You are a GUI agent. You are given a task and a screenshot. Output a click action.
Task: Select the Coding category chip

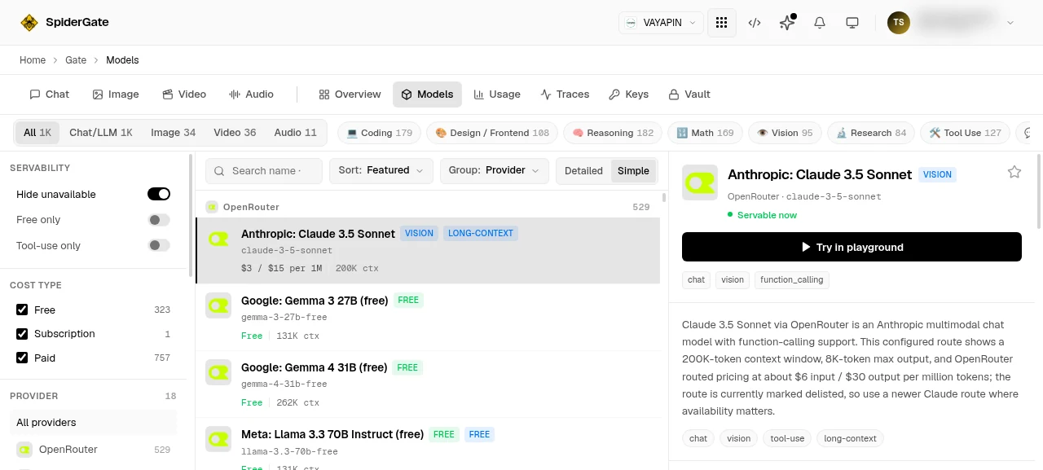click(380, 133)
